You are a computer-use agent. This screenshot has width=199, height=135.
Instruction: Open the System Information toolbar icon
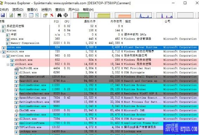[x=19, y=15]
